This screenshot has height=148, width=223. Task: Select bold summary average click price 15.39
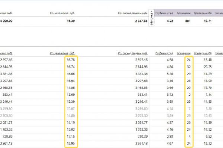tap(71, 21)
